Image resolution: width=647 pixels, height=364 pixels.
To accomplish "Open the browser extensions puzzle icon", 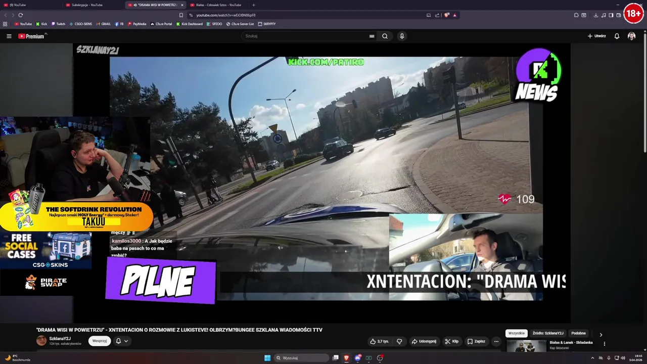I will point(576,15).
